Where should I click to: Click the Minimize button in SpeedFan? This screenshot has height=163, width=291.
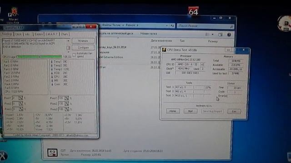pos(83,41)
